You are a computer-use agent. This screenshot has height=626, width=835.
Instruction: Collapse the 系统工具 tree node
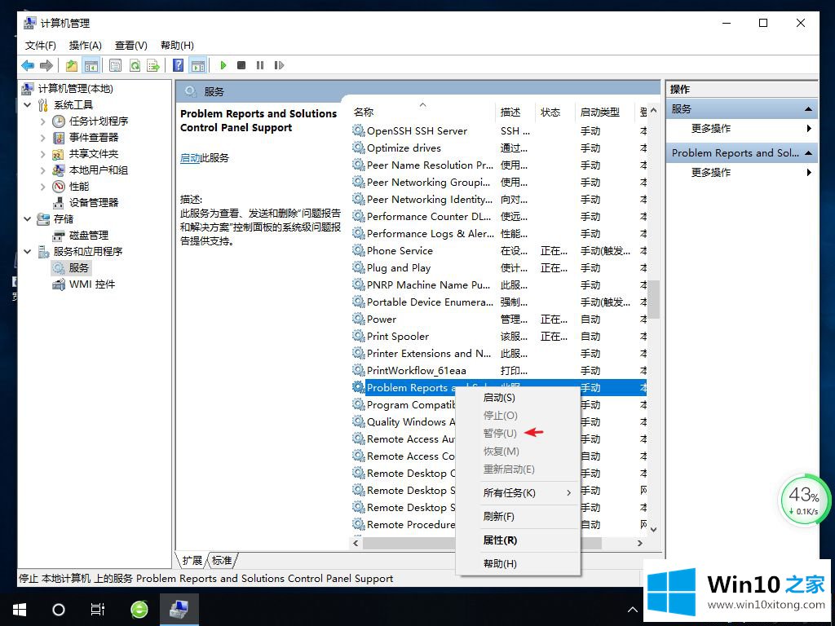28,105
